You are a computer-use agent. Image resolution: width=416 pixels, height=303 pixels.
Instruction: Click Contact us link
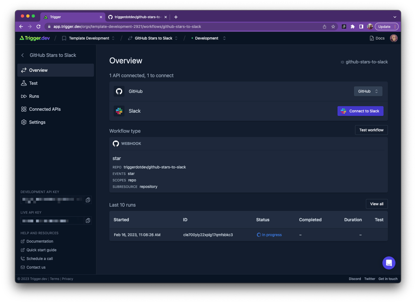33,267
